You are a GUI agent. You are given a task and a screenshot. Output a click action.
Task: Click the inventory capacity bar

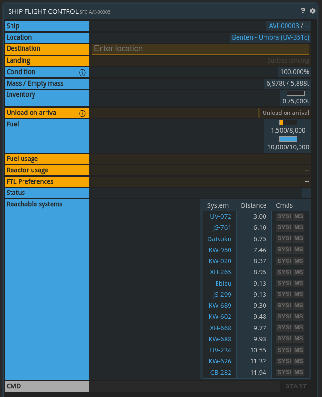(x=296, y=93)
